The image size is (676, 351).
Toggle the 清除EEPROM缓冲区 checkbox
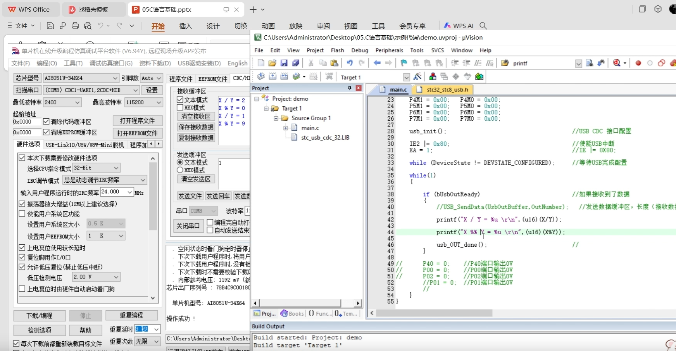tap(46, 132)
